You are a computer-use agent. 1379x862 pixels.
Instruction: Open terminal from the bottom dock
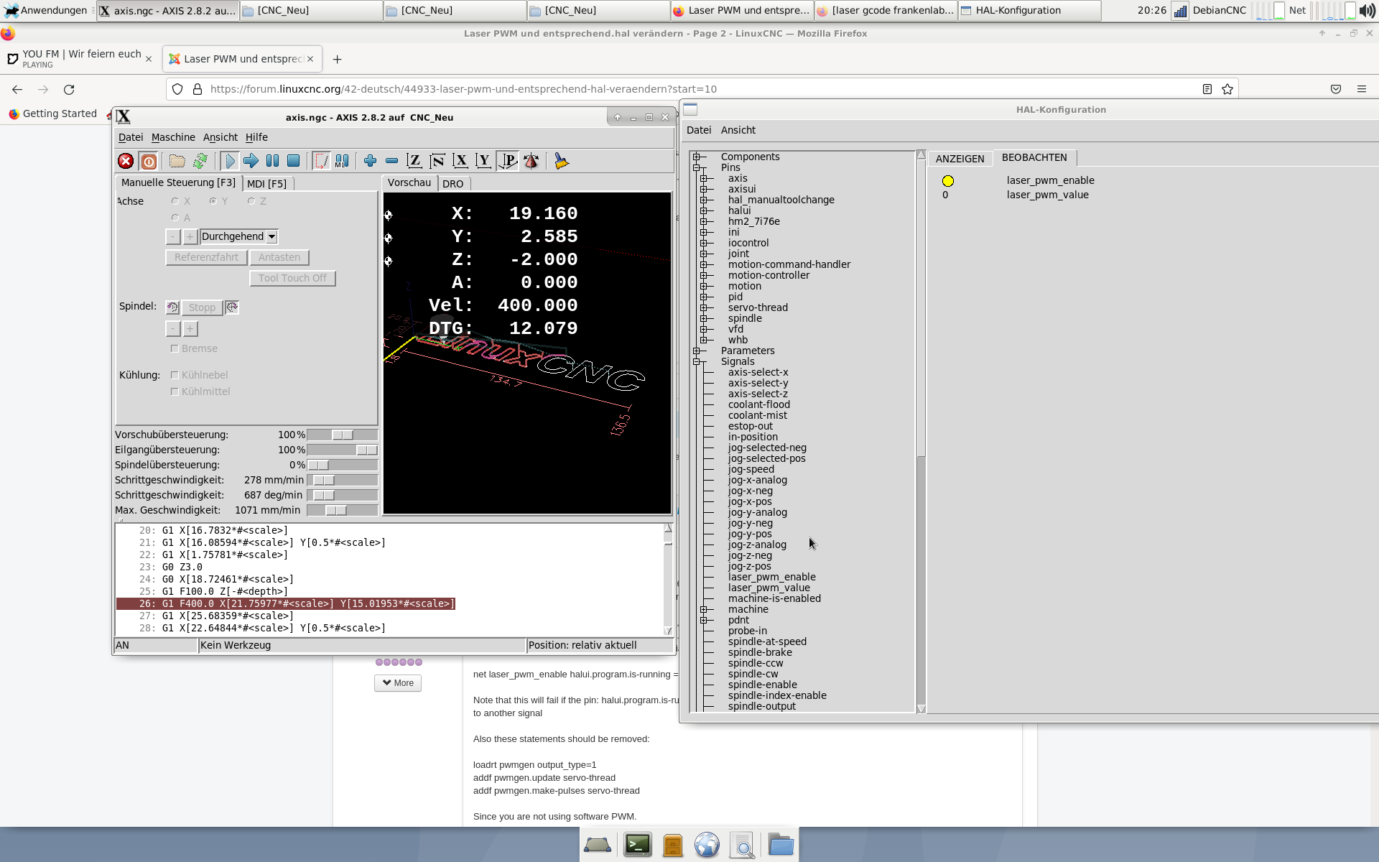(637, 845)
